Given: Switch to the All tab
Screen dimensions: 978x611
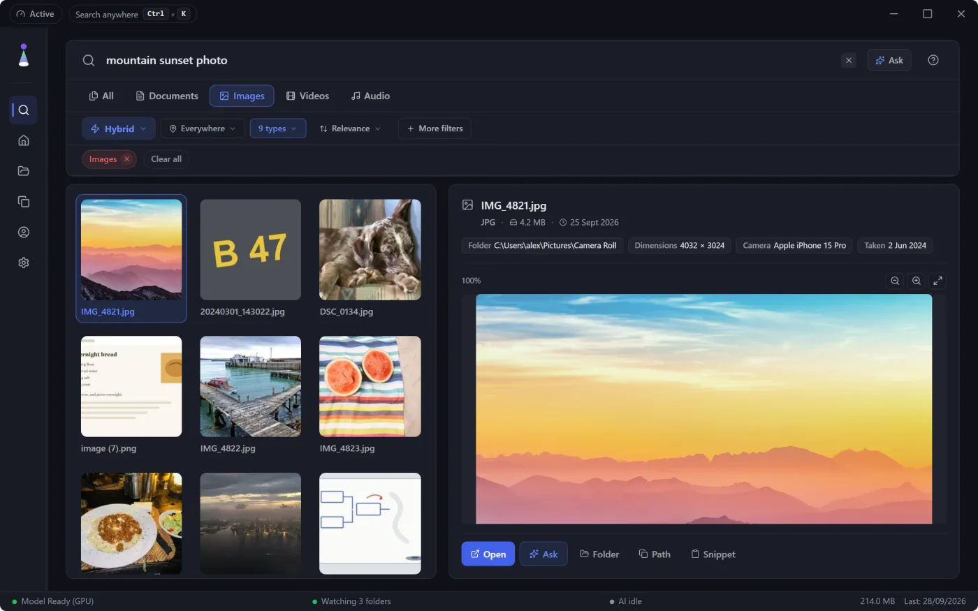Looking at the screenshot, I should 101,96.
